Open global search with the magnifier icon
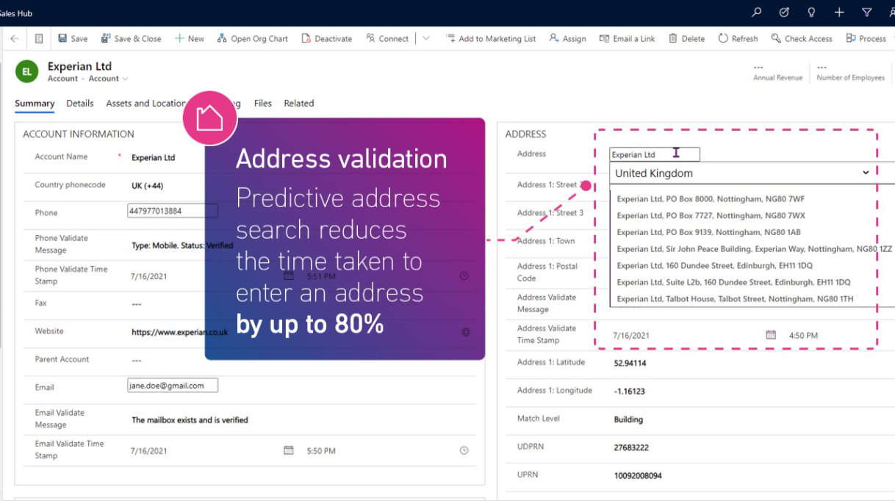The height and width of the screenshot is (501, 895). click(x=755, y=12)
